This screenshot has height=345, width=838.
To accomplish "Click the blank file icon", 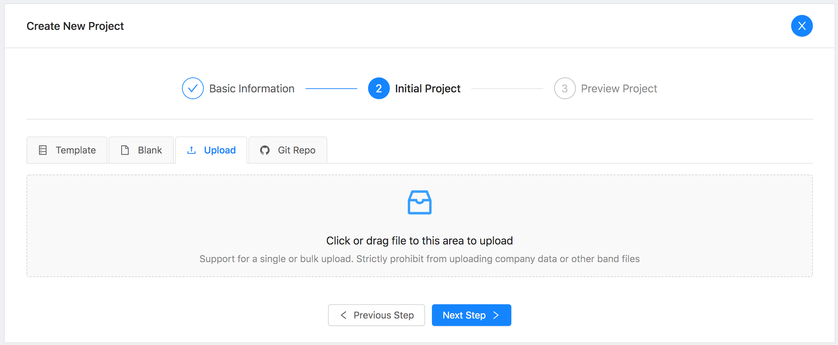I will click(125, 150).
